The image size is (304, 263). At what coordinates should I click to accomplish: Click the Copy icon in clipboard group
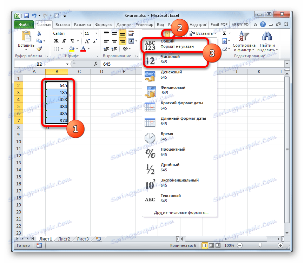pos(39,41)
